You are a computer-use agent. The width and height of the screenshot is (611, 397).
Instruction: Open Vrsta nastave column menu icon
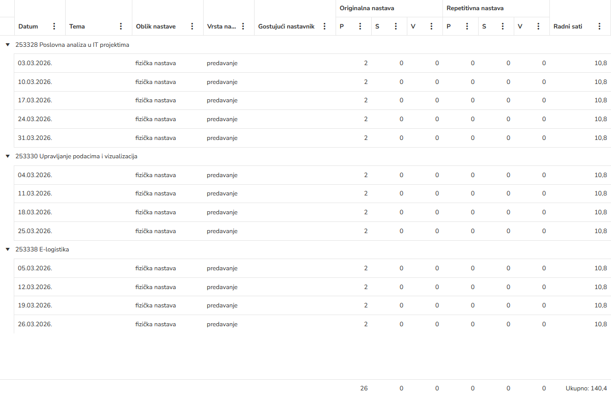243,26
